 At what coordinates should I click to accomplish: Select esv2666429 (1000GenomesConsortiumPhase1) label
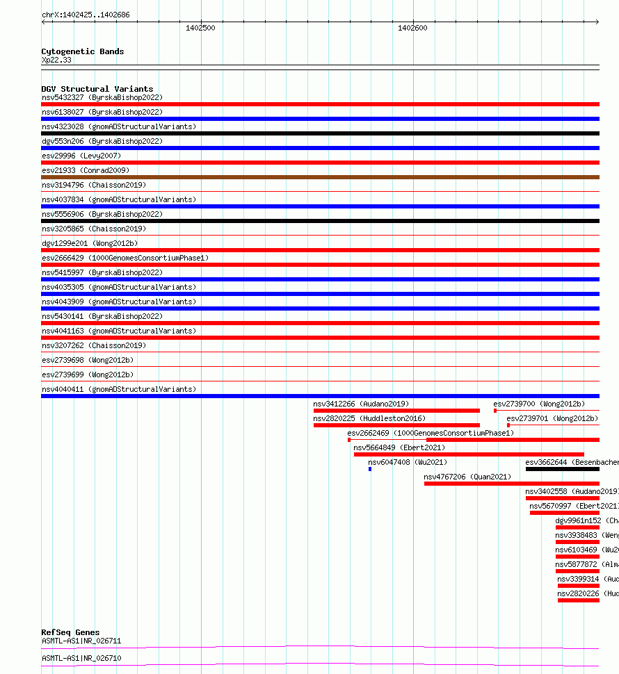point(125,258)
